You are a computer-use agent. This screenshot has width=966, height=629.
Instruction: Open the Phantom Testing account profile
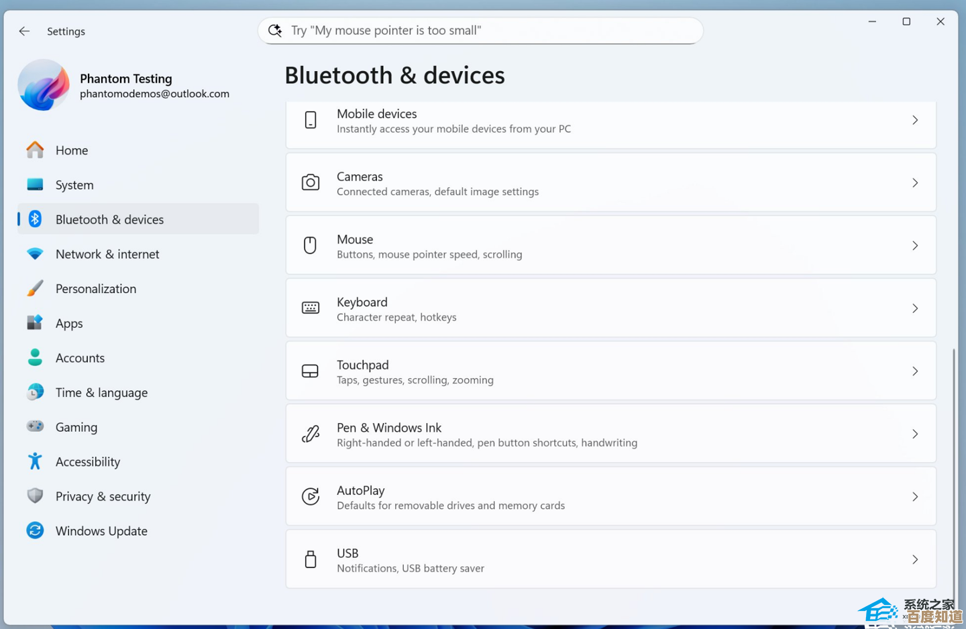(125, 85)
